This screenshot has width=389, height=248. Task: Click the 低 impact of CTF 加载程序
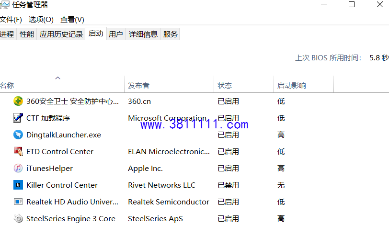(281, 118)
